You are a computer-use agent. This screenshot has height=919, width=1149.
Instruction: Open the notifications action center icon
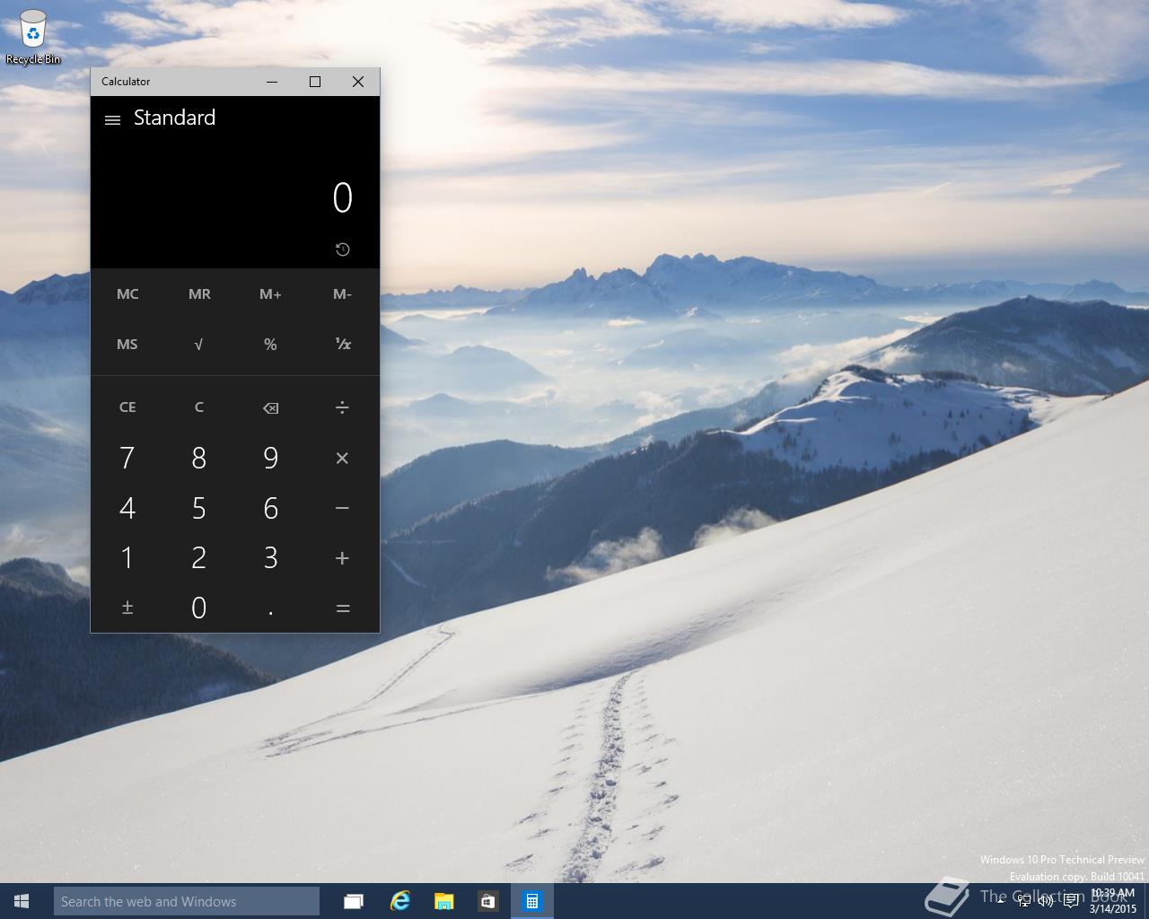coord(1071,901)
